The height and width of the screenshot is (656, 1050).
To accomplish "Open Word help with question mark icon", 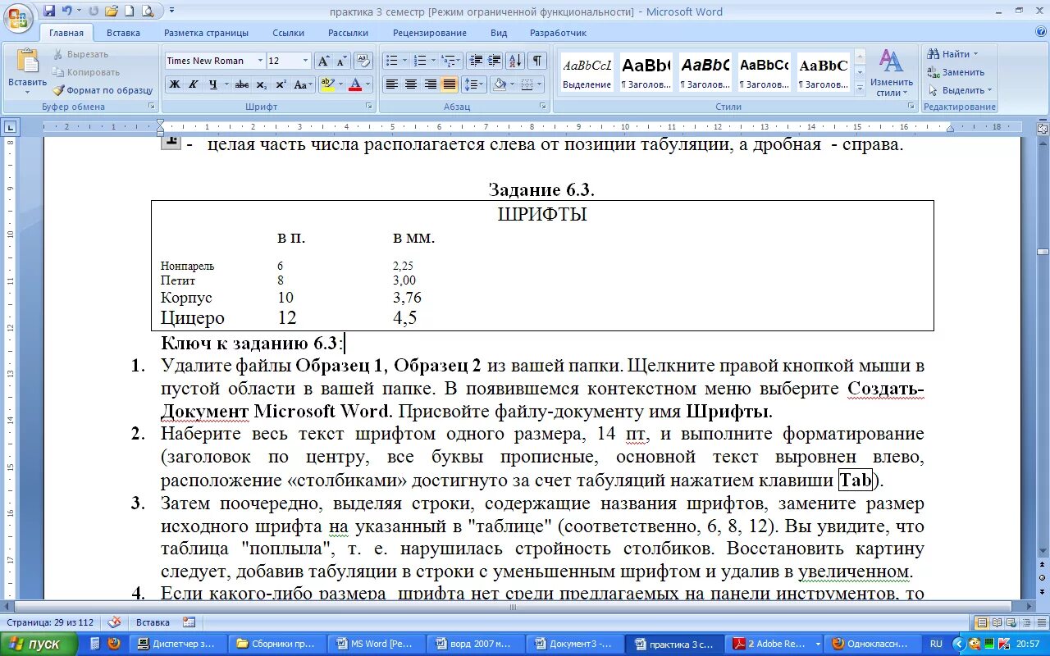I will pos(1041,32).
